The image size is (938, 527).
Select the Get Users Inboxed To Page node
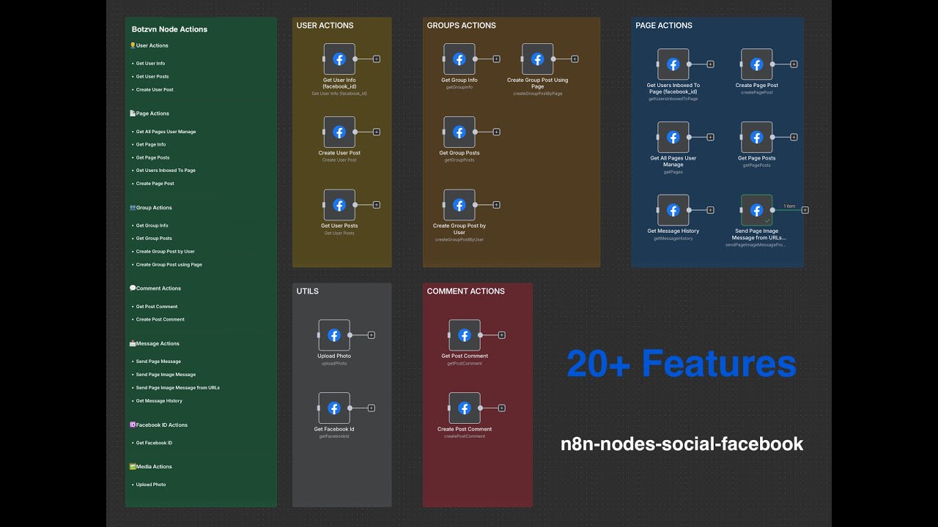click(673, 64)
